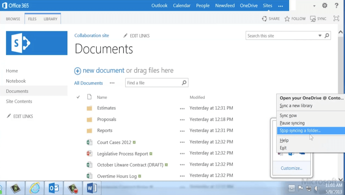
Task: Click the Office 365 logo
Action: pos(15,6)
